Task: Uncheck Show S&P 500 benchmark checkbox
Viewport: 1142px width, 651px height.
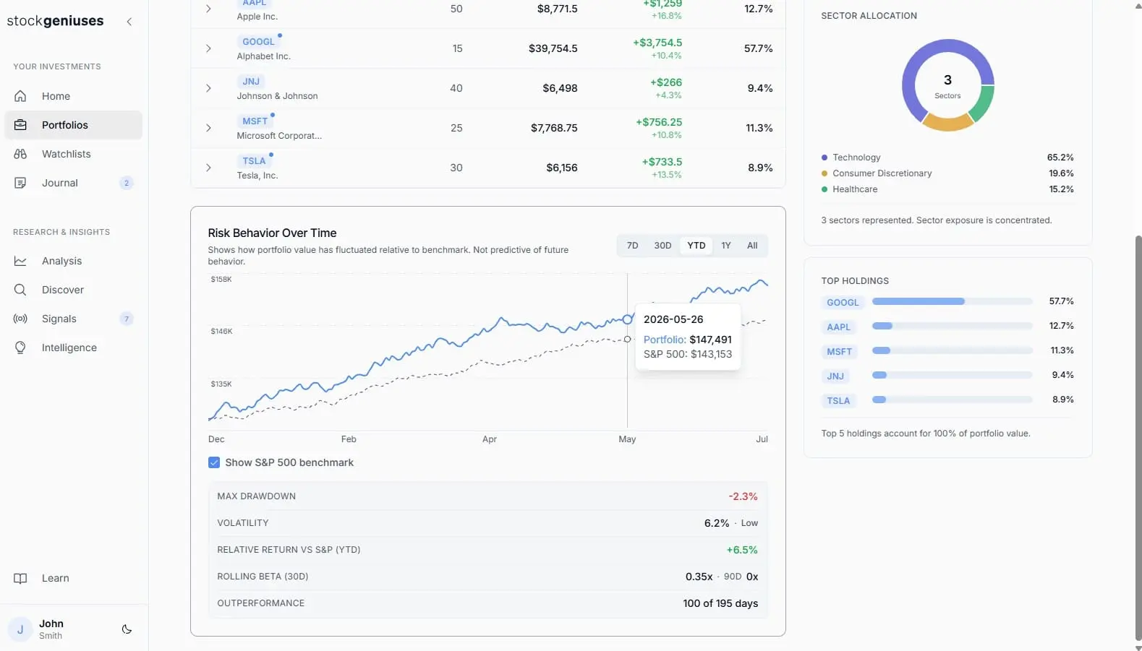Action: (214, 462)
